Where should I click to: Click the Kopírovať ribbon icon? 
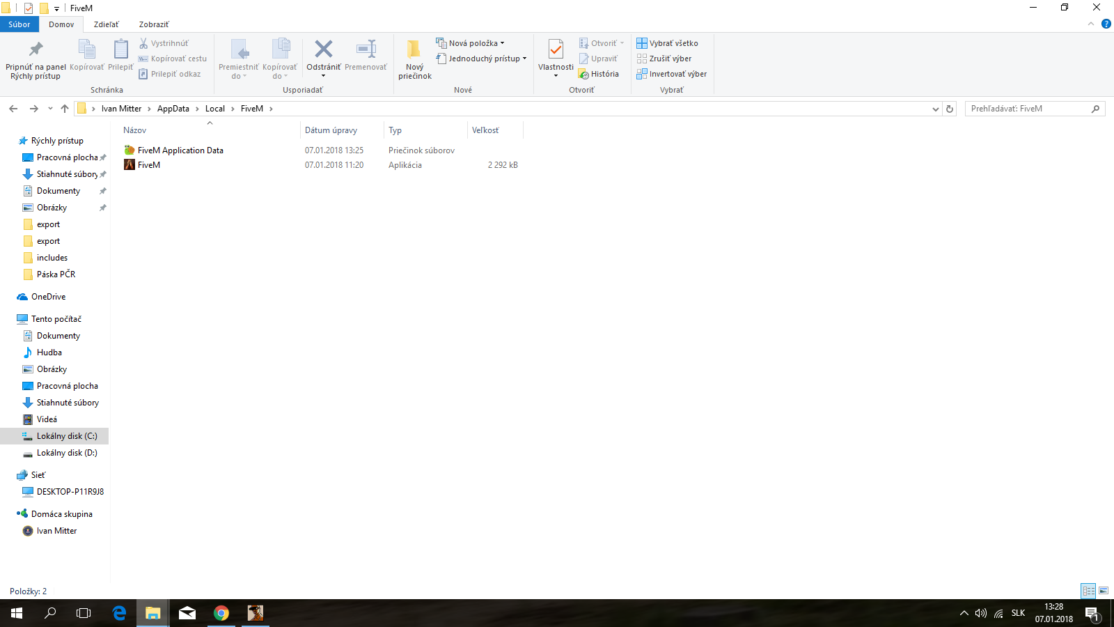click(86, 49)
